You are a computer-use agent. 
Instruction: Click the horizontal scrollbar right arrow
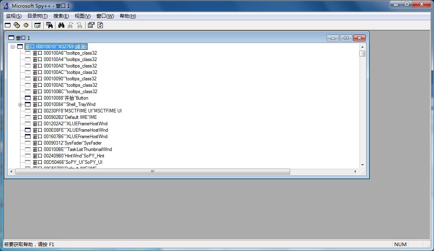pyautogui.click(x=355, y=171)
